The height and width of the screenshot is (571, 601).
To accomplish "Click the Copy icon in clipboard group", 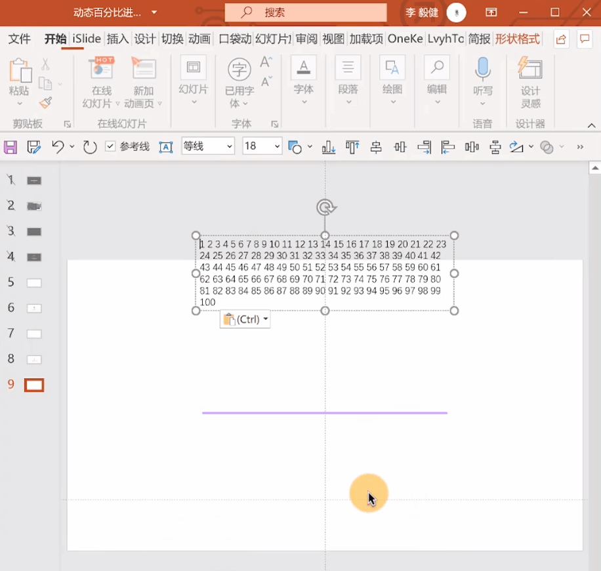I will click(46, 83).
